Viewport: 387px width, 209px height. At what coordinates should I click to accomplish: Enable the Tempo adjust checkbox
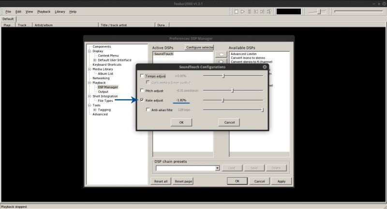click(x=142, y=76)
